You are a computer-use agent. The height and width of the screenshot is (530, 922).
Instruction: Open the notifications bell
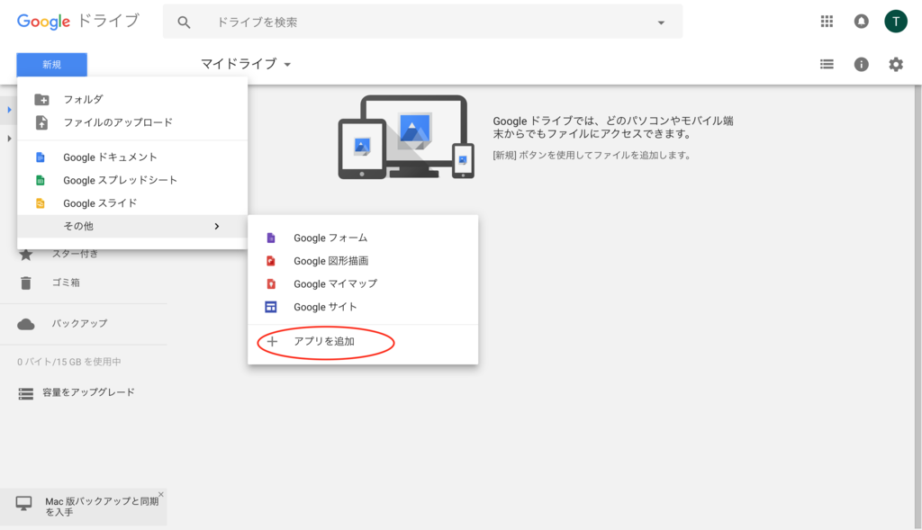861,21
